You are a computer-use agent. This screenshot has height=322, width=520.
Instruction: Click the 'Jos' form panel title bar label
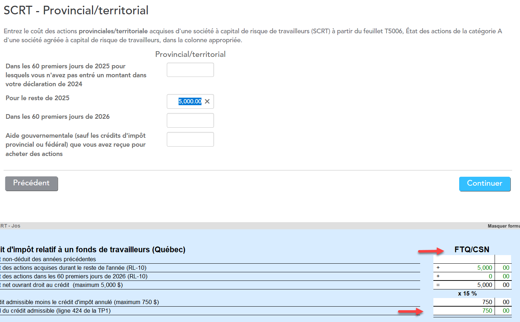[10, 226]
